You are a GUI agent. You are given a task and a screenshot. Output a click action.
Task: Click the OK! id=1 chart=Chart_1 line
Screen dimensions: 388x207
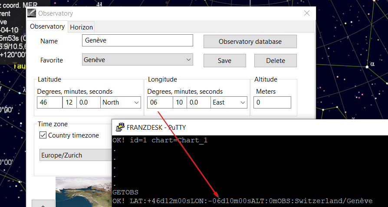pos(160,141)
